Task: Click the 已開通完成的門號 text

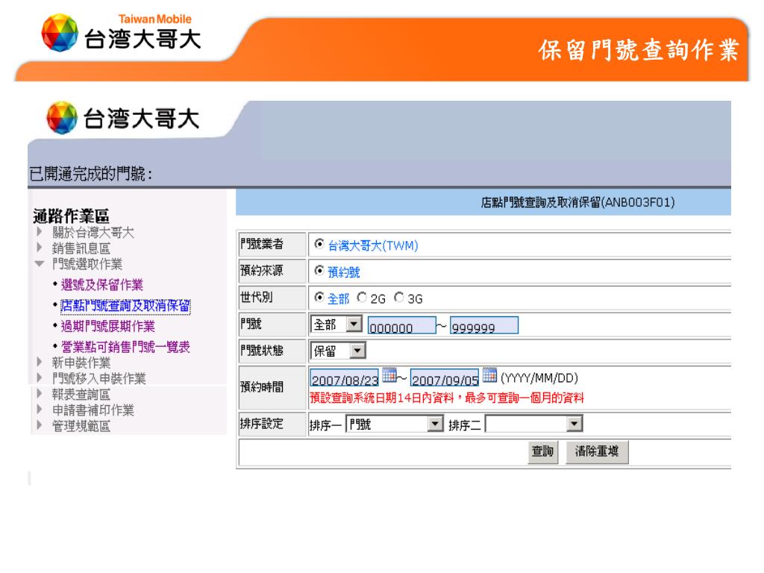Action: tap(90, 173)
